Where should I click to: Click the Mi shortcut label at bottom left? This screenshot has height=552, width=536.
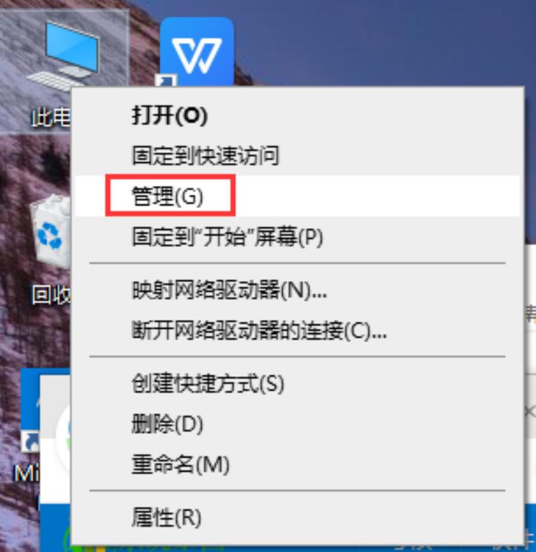coord(27,474)
